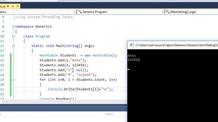This screenshot has height=122, width=218.
Task: Click the Hashtable type on line 14
Action: pyautogui.click(x=49, y=55)
